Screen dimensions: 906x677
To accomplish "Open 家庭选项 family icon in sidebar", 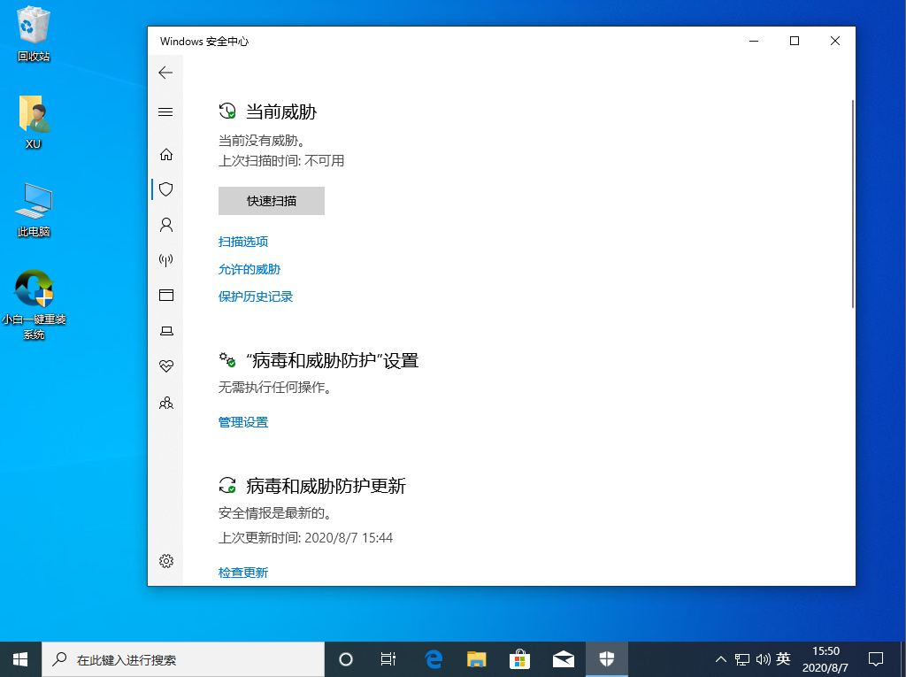I will 165,403.
